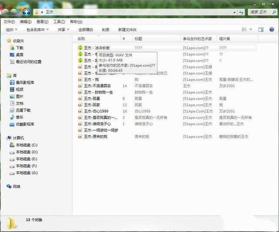Open the 编辑(E) menu
The width and height of the screenshot is (279, 232).
coord(26,22)
